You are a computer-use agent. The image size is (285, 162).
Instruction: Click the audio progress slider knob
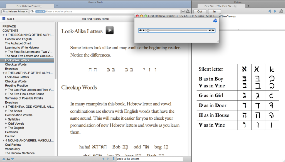click(148, 30)
